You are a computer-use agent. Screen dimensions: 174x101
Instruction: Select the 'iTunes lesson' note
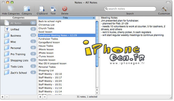[67, 56]
